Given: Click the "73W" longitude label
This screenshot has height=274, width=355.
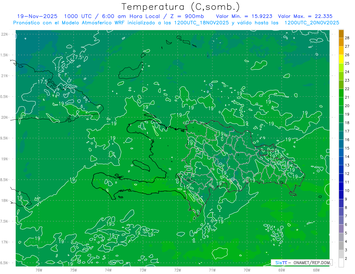Looking at the screenshot, I should (143, 270).
